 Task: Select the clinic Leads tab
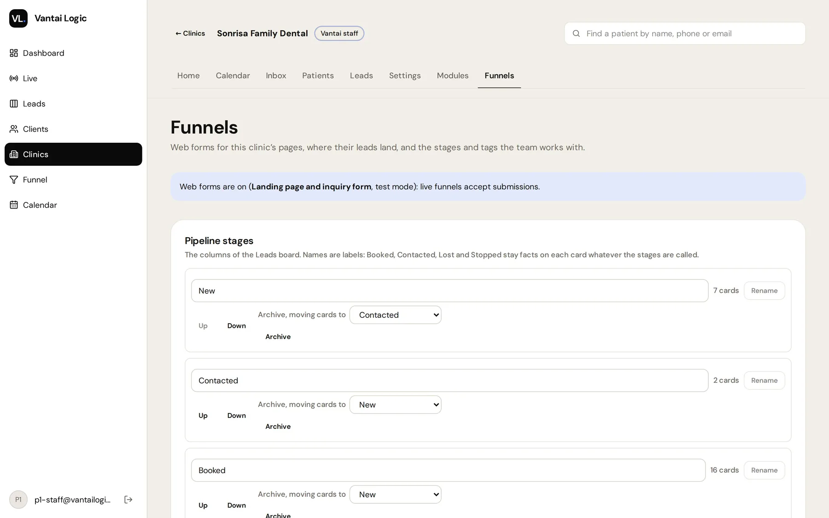click(x=361, y=76)
